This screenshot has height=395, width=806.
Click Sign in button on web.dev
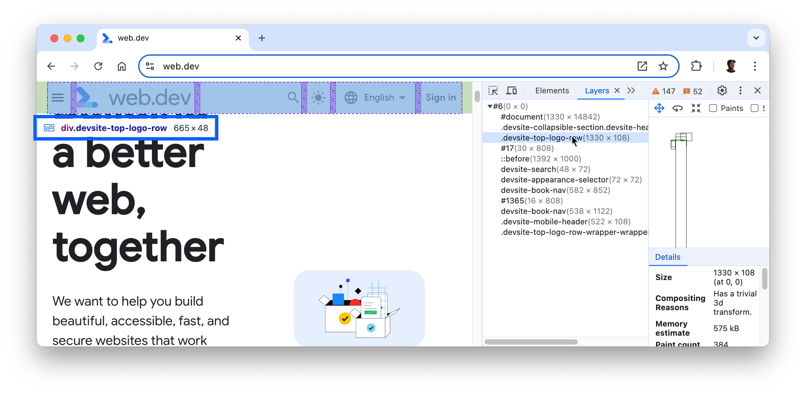441,97
